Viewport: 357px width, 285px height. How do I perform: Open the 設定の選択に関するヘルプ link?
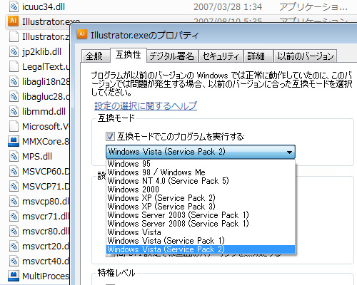(x=146, y=105)
